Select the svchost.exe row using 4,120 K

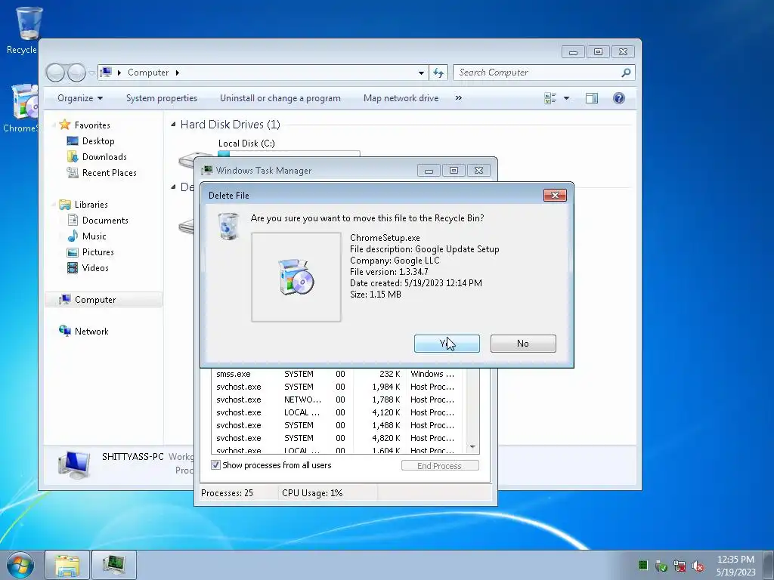(339, 412)
